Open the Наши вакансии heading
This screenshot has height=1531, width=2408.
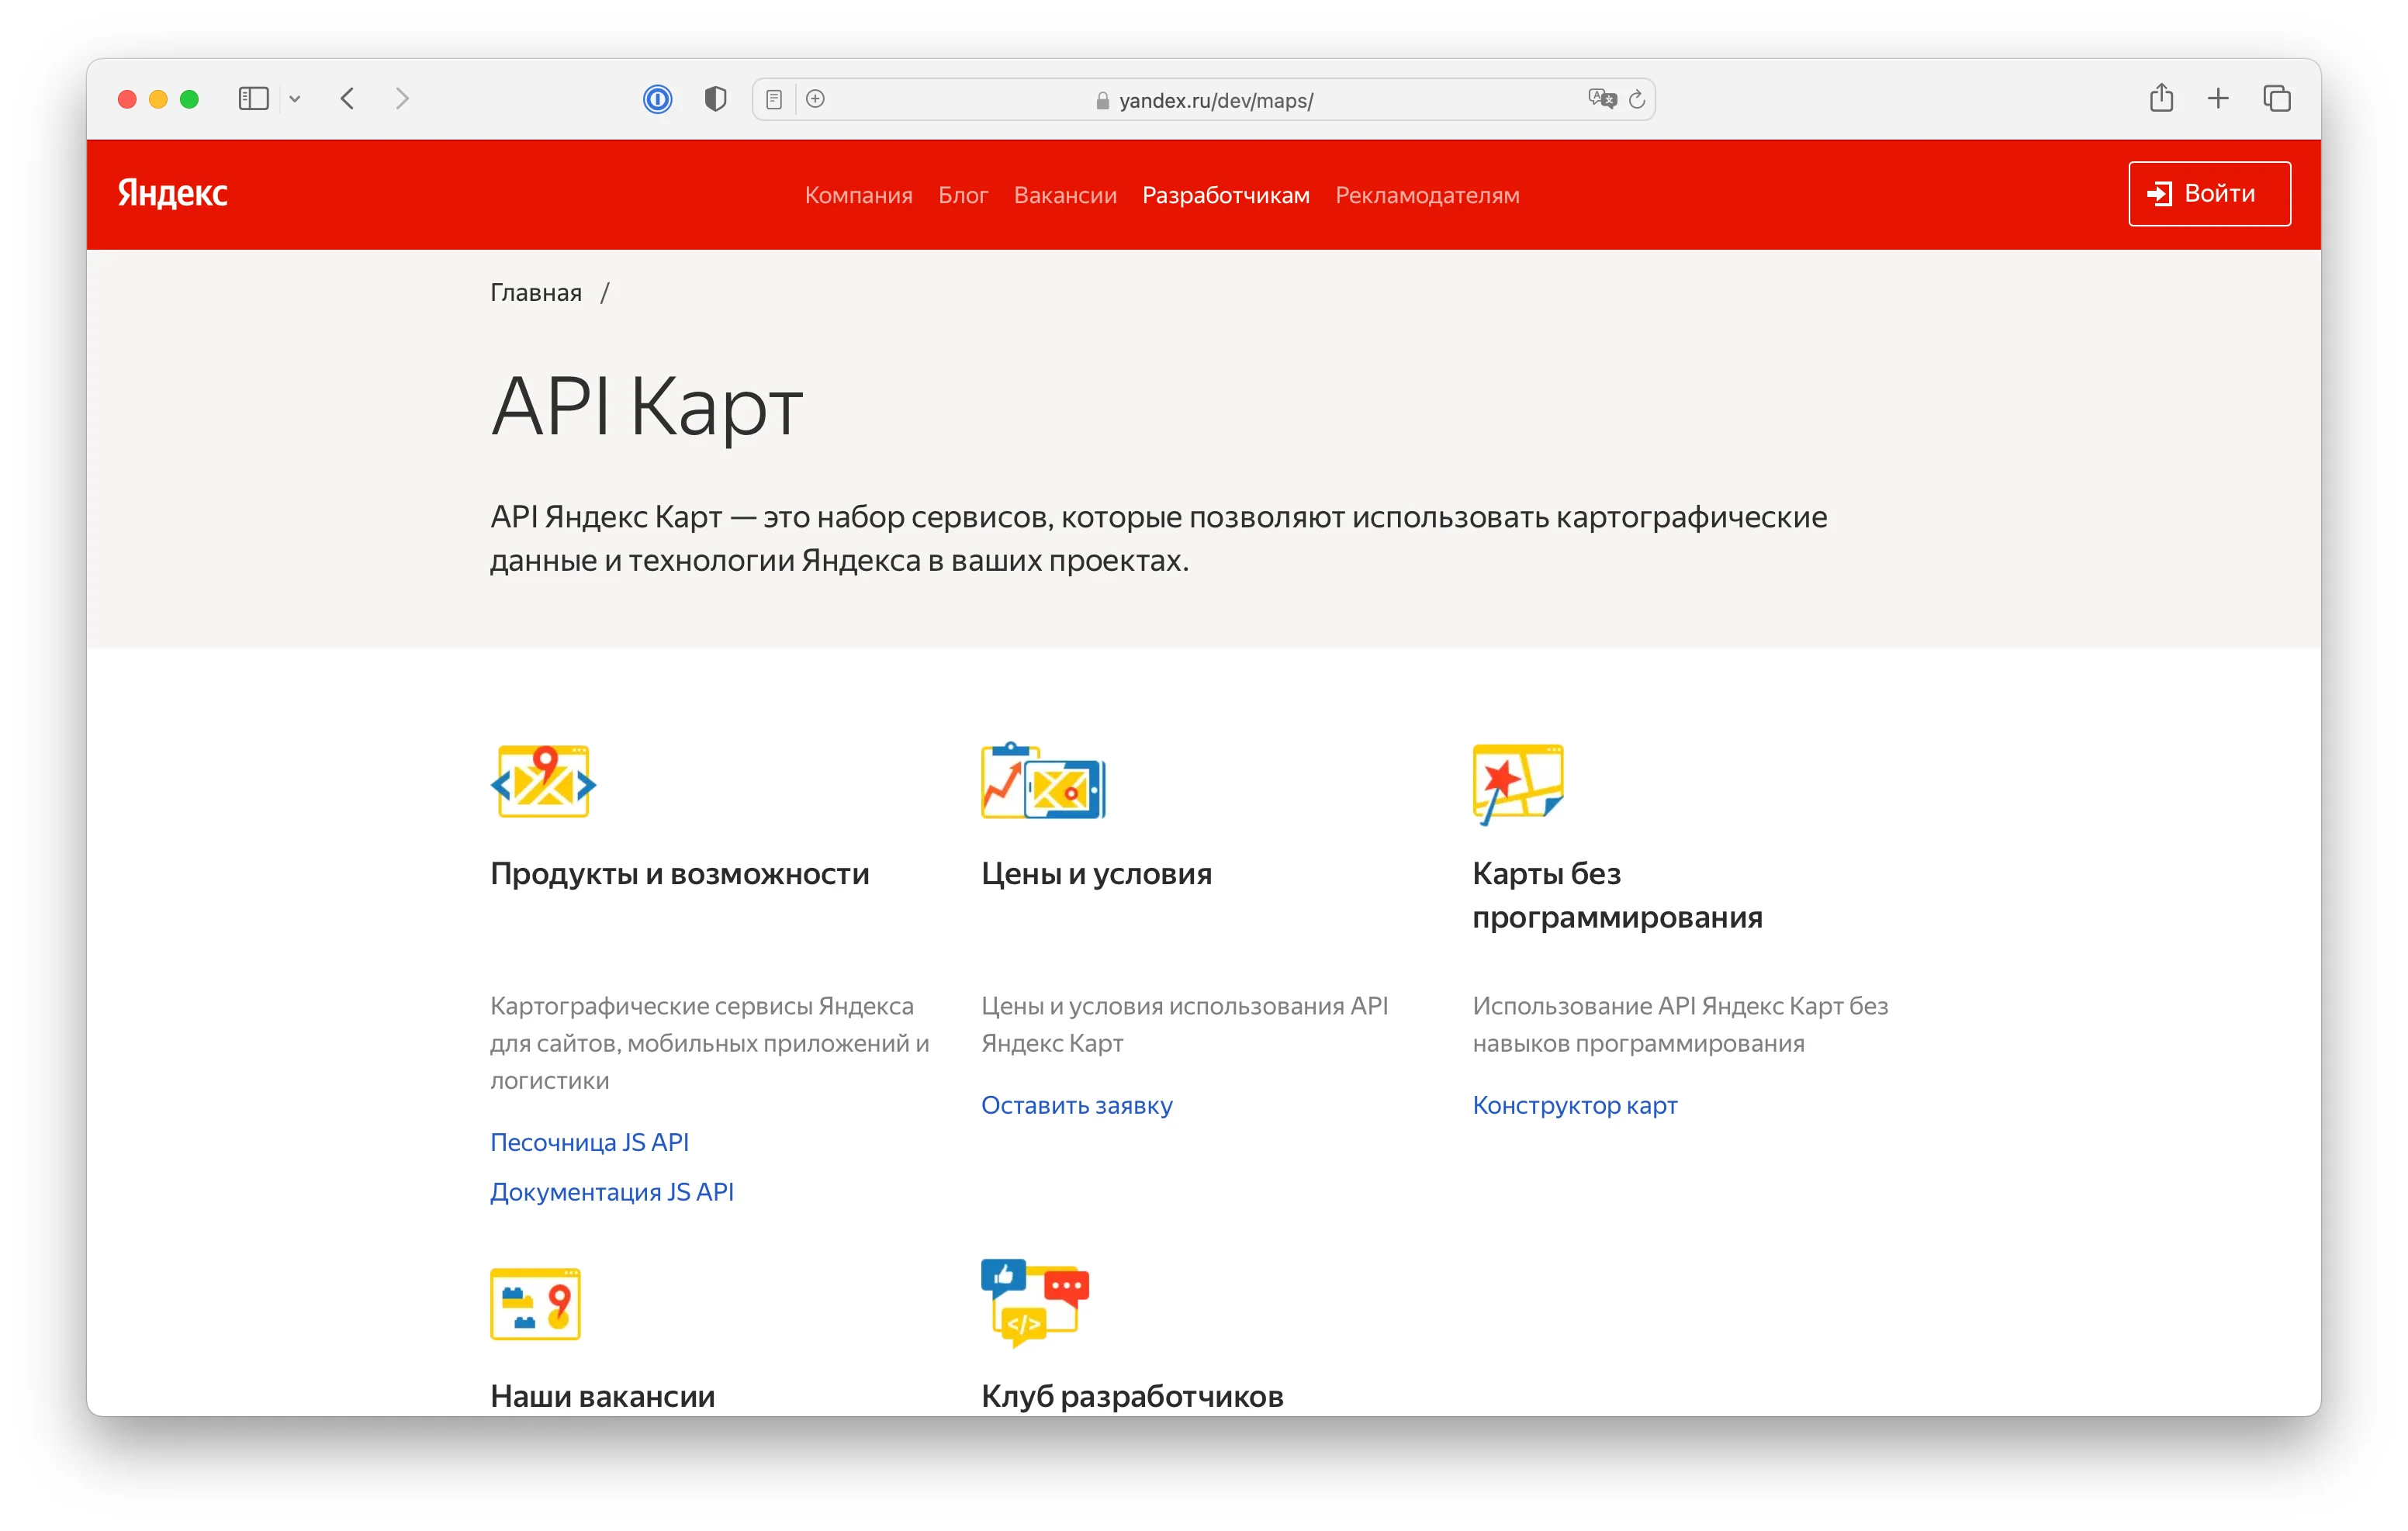click(x=603, y=1396)
